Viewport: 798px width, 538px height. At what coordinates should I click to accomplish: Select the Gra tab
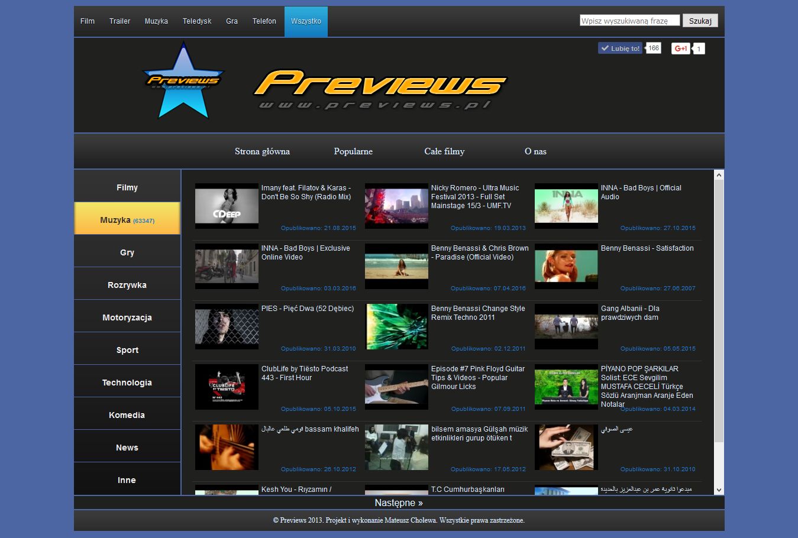(x=232, y=21)
